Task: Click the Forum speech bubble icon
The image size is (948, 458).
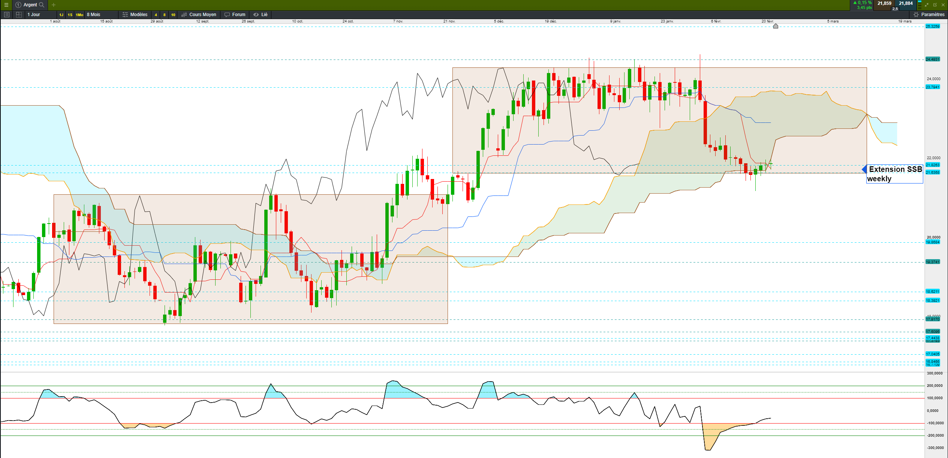Action: (x=227, y=15)
